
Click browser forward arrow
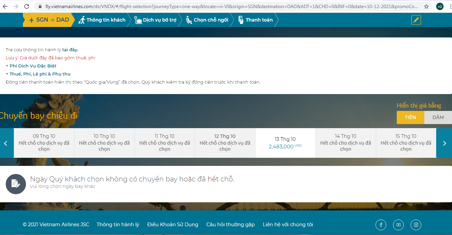tap(16, 6)
